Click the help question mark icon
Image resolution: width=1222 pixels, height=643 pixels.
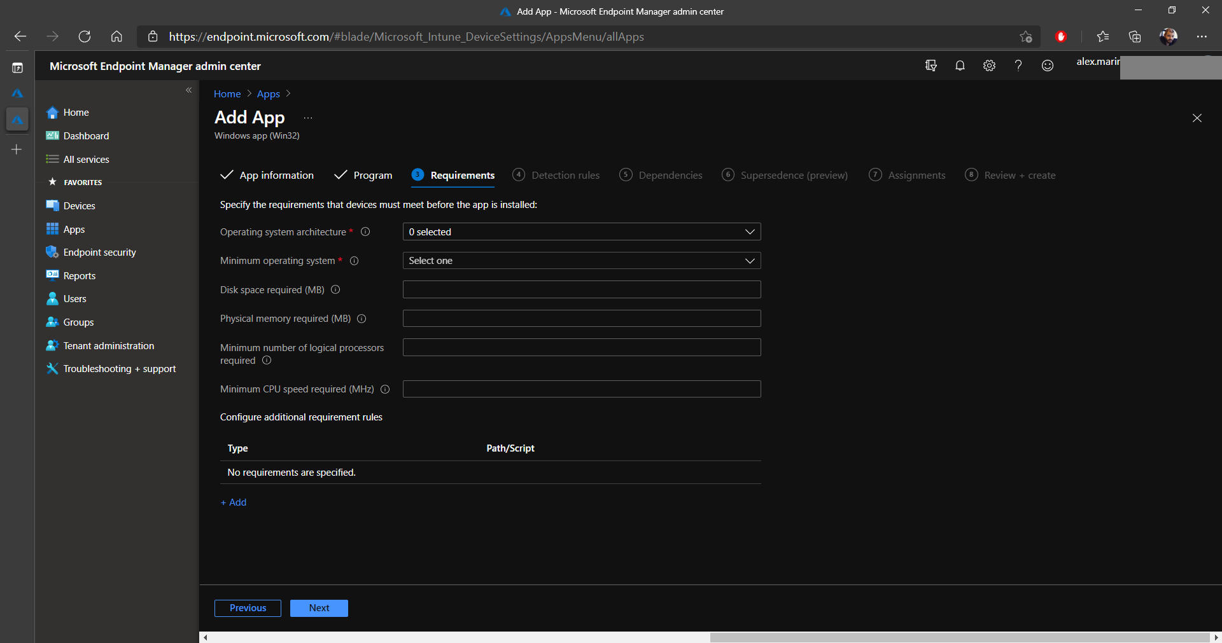(x=1018, y=66)
